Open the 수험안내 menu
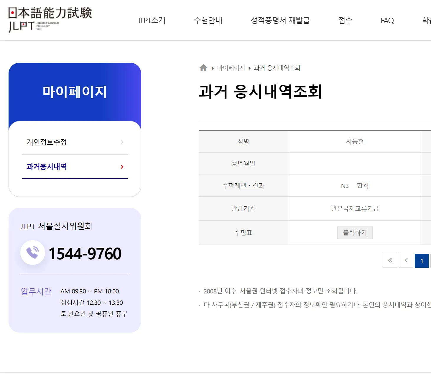The height and width of the screenshot is (377, 431). tap(208, 20)
